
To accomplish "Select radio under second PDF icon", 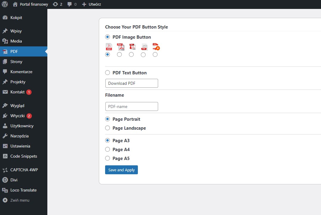I will [x=119, y=54].
